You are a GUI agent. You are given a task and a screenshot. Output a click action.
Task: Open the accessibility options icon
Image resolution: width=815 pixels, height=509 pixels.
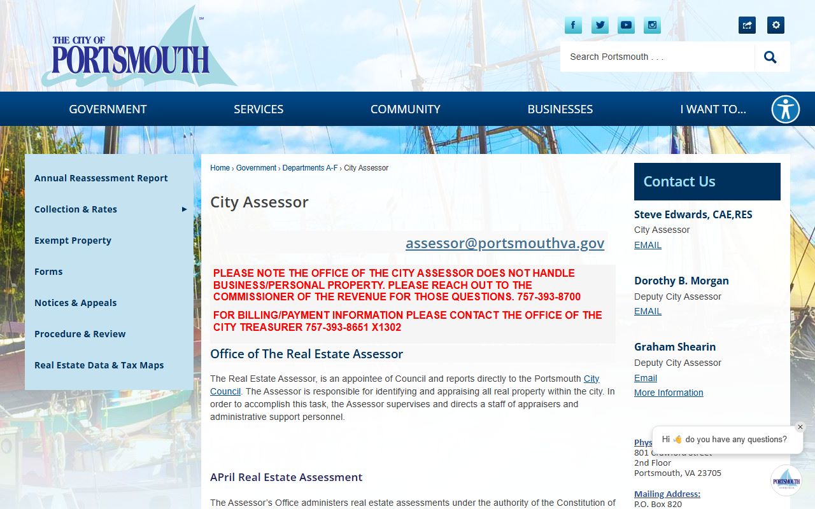coord(786,109)
